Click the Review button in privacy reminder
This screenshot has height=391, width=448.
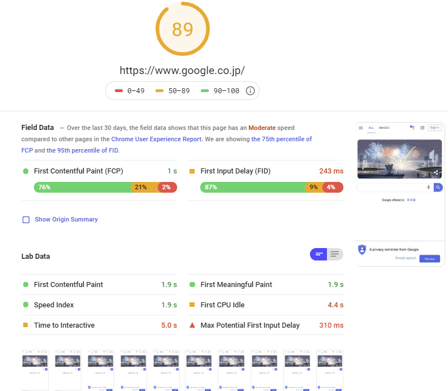pyautogui.click(x=430, y=259)
